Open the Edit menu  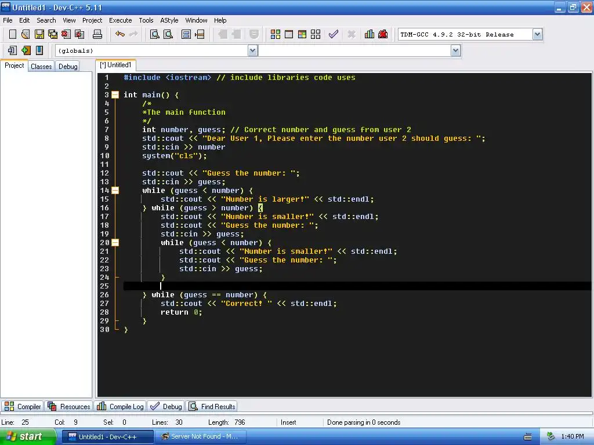coord(24,20)
